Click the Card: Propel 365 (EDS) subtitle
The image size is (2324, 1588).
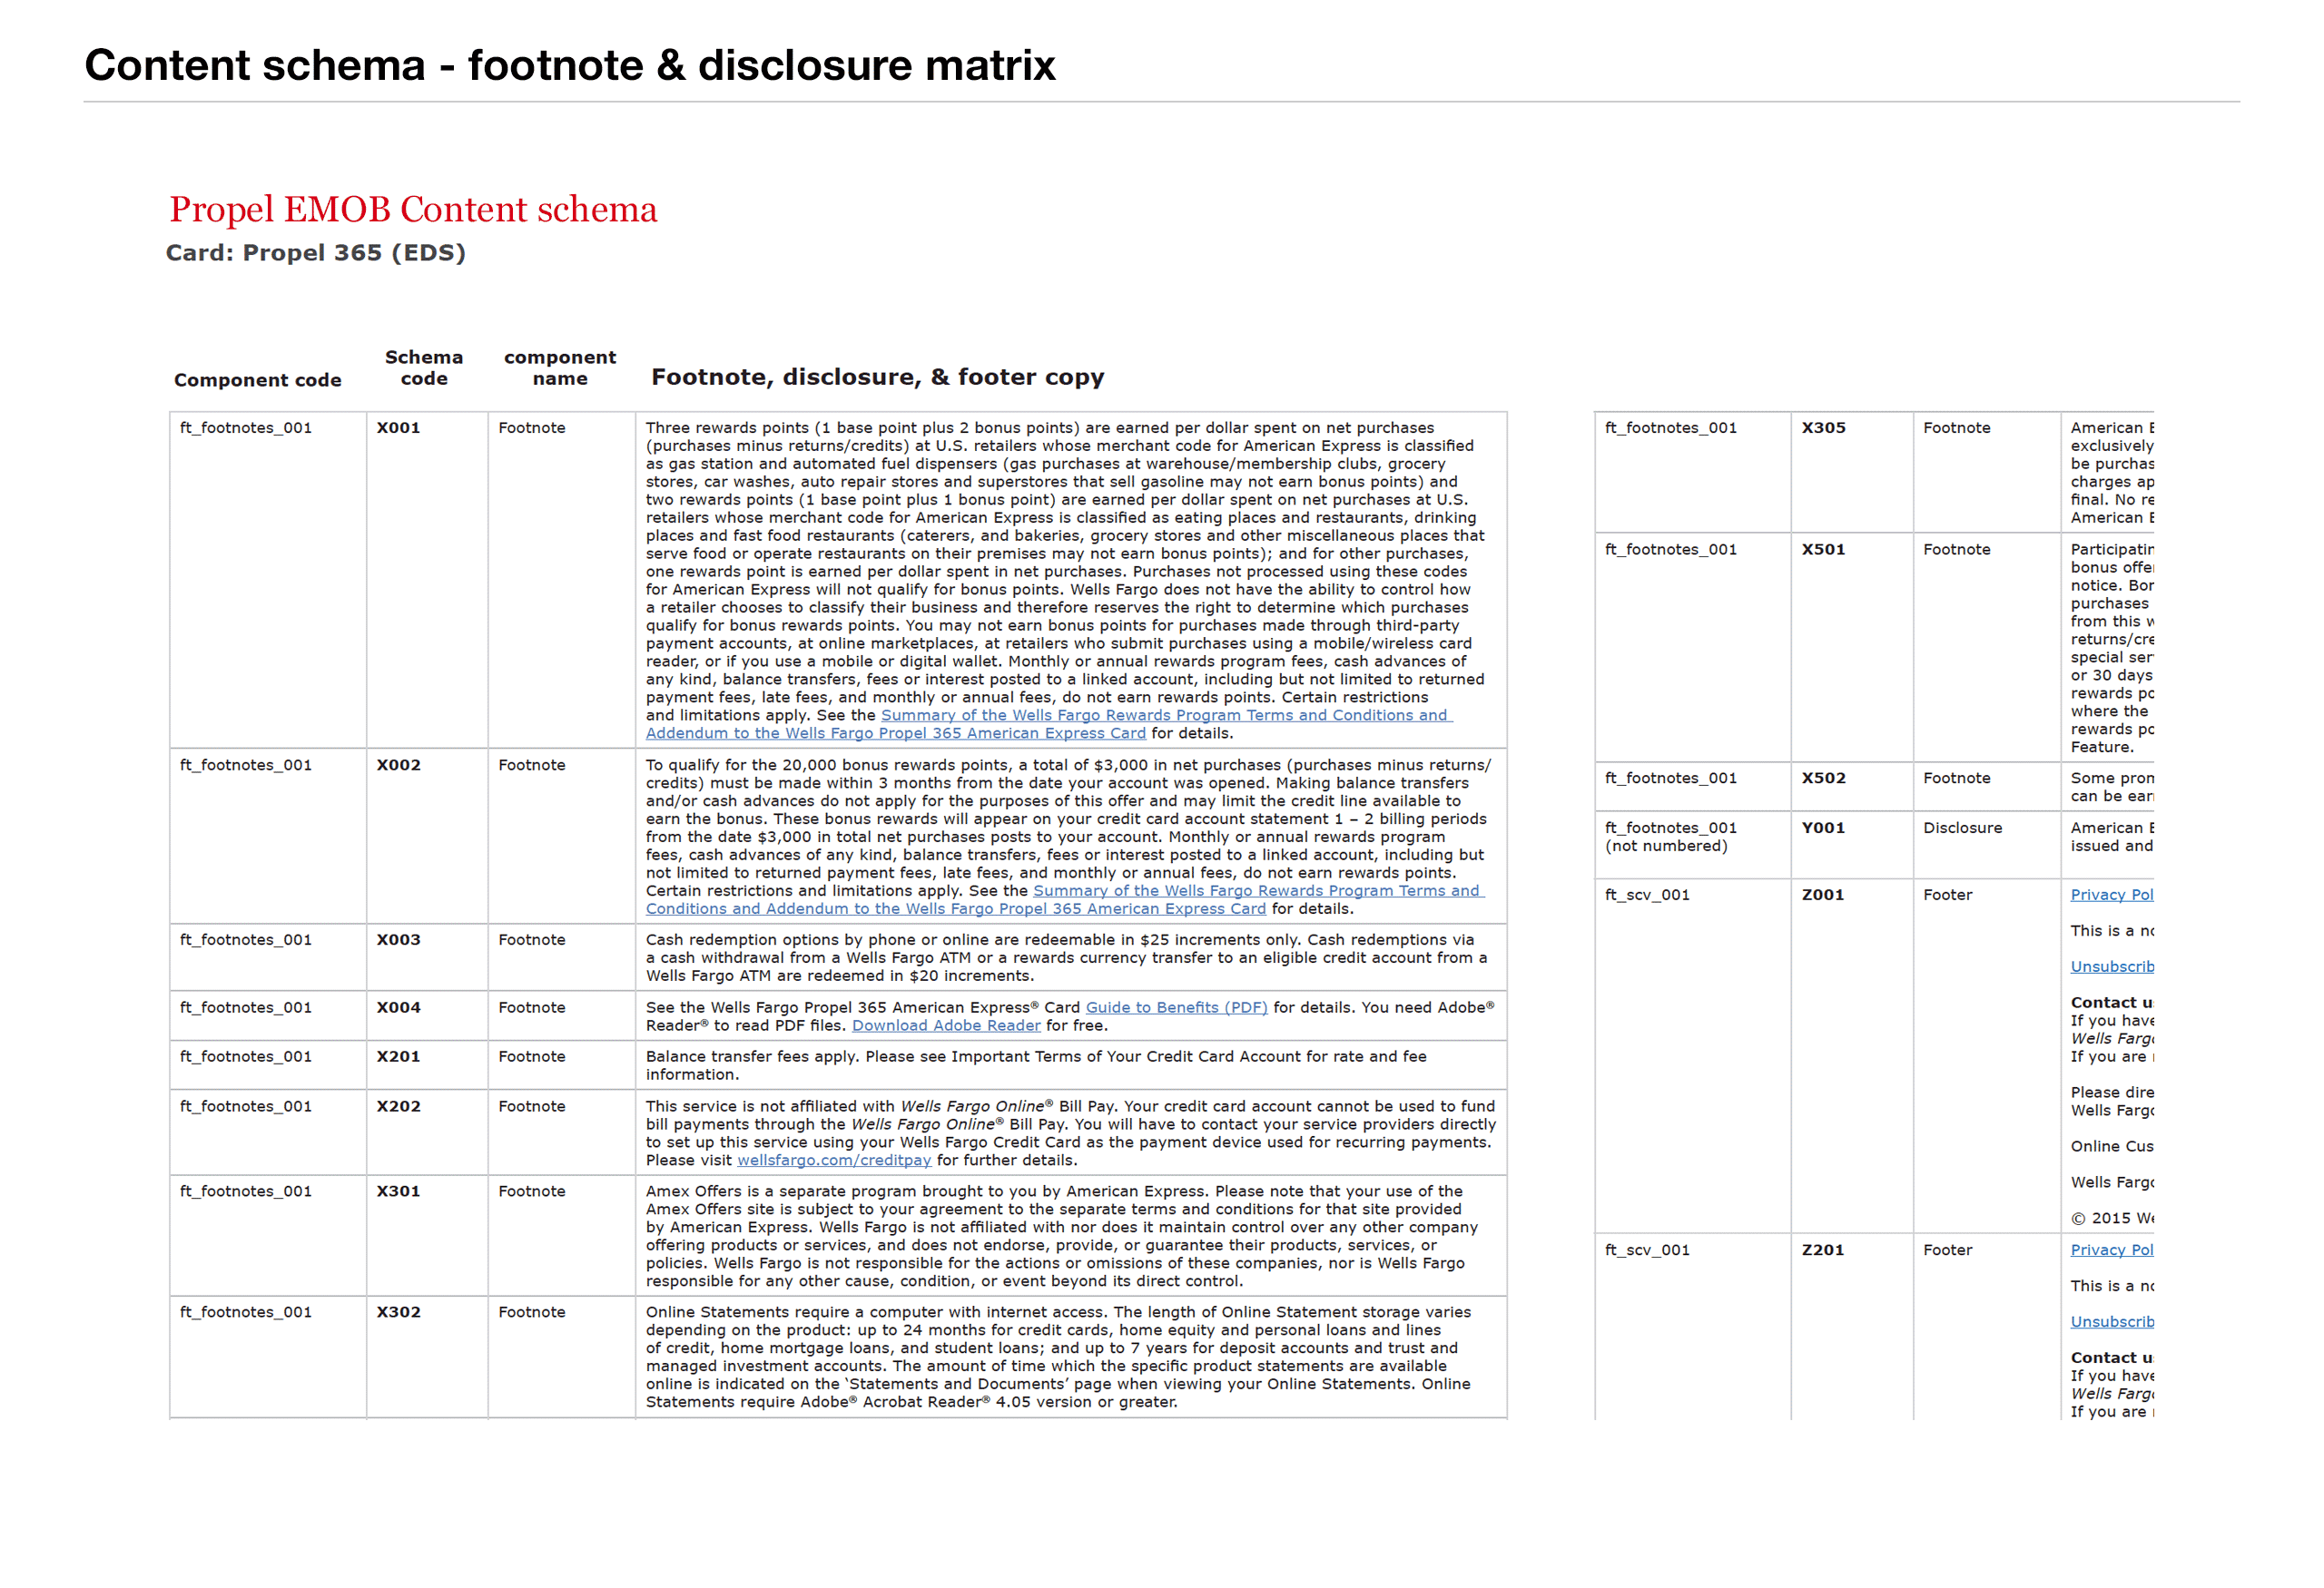[316, 253]
